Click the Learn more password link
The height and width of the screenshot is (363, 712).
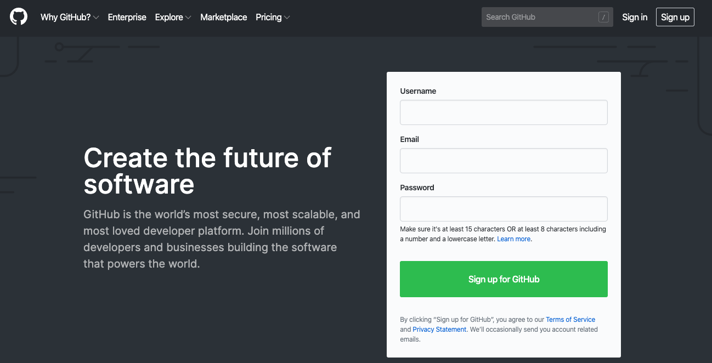point(513,239)
